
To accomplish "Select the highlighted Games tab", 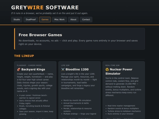I will 45,19.
